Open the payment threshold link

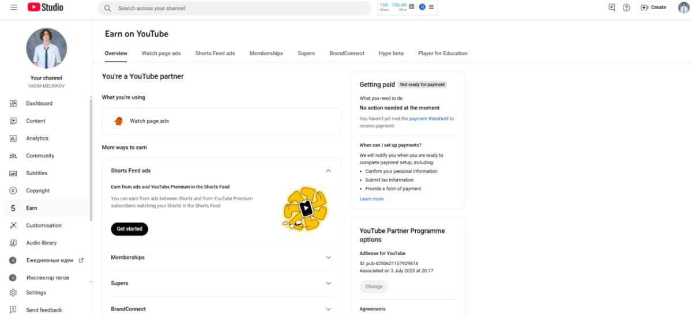pyautogui.click(x=428, y=119)
